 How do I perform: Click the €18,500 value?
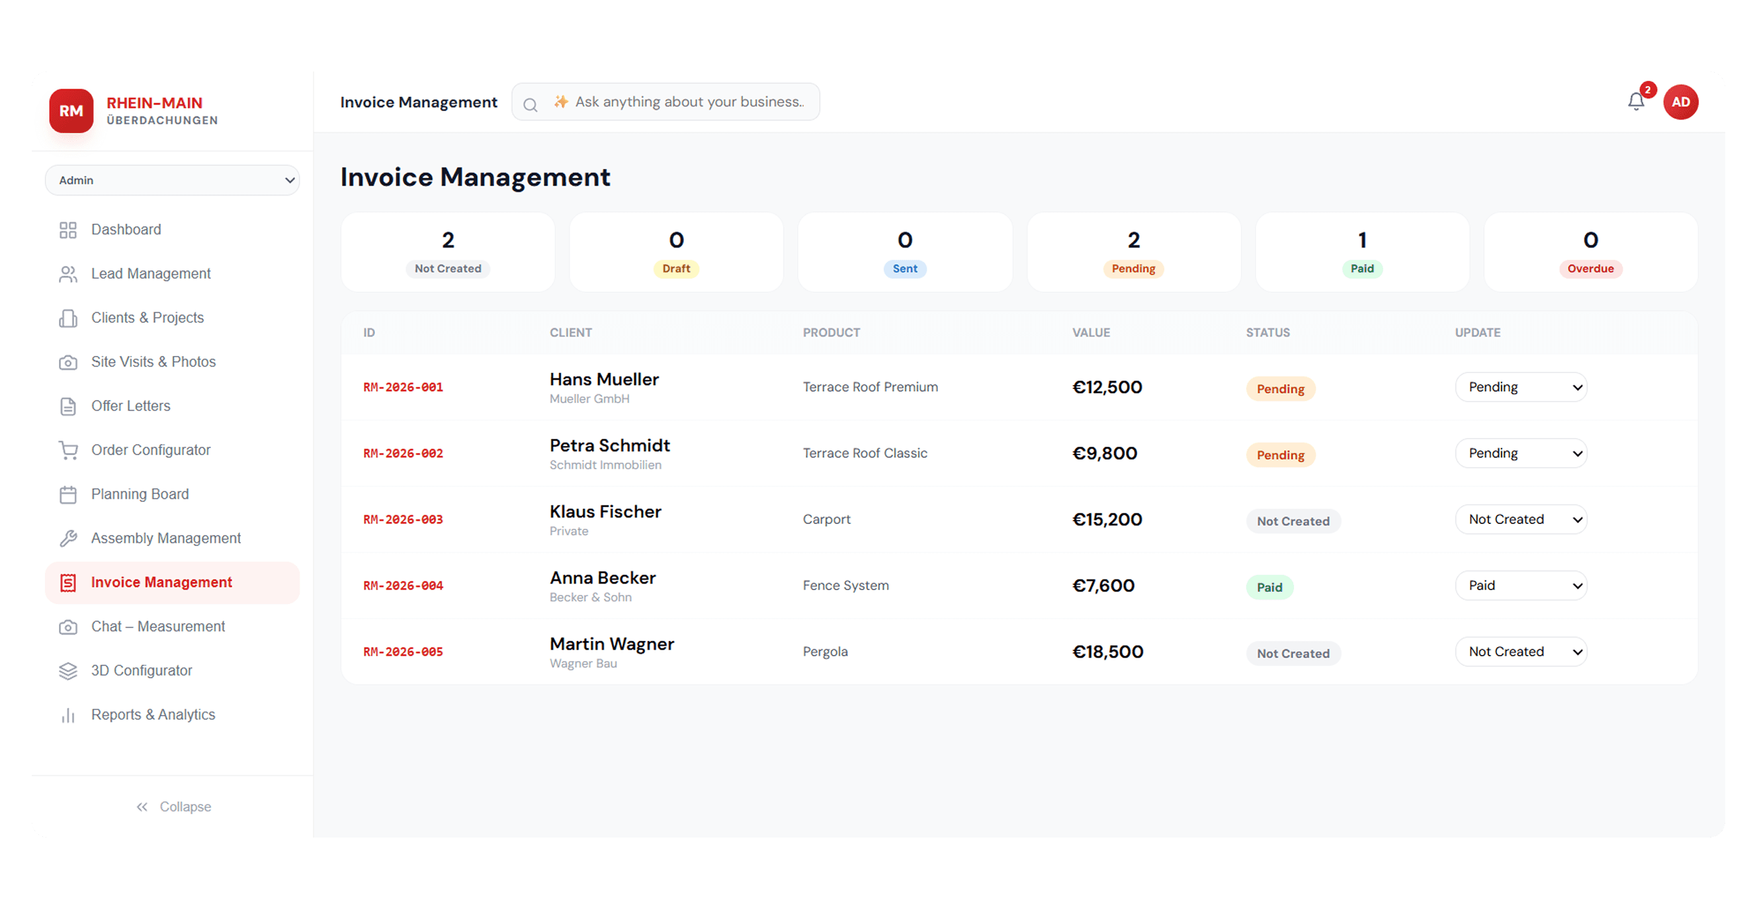pos(1107,652)
